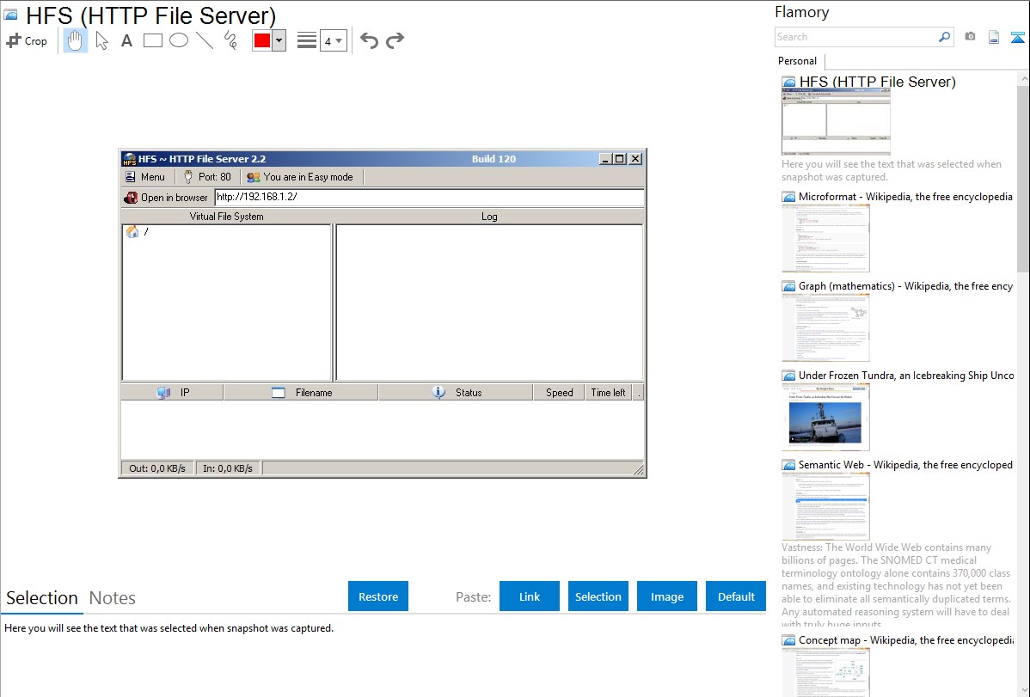
Task: Open the Personal tab
Action: 798,61
